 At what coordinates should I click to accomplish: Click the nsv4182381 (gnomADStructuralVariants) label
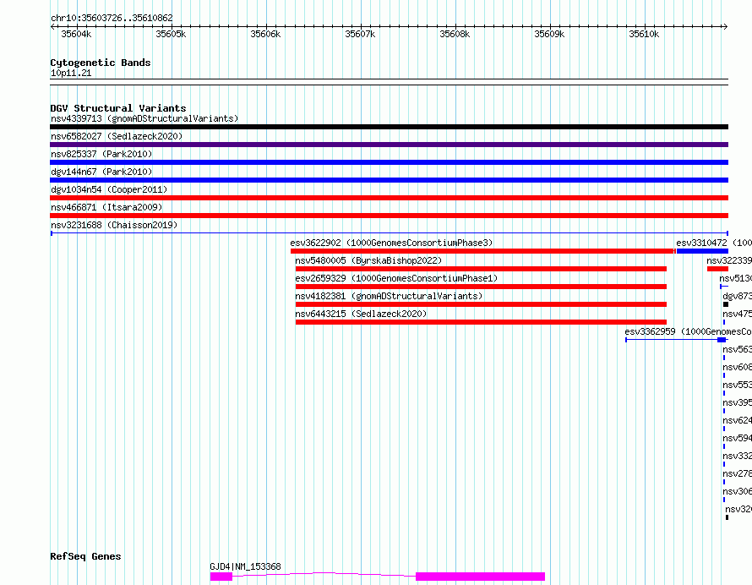[389, 296]
